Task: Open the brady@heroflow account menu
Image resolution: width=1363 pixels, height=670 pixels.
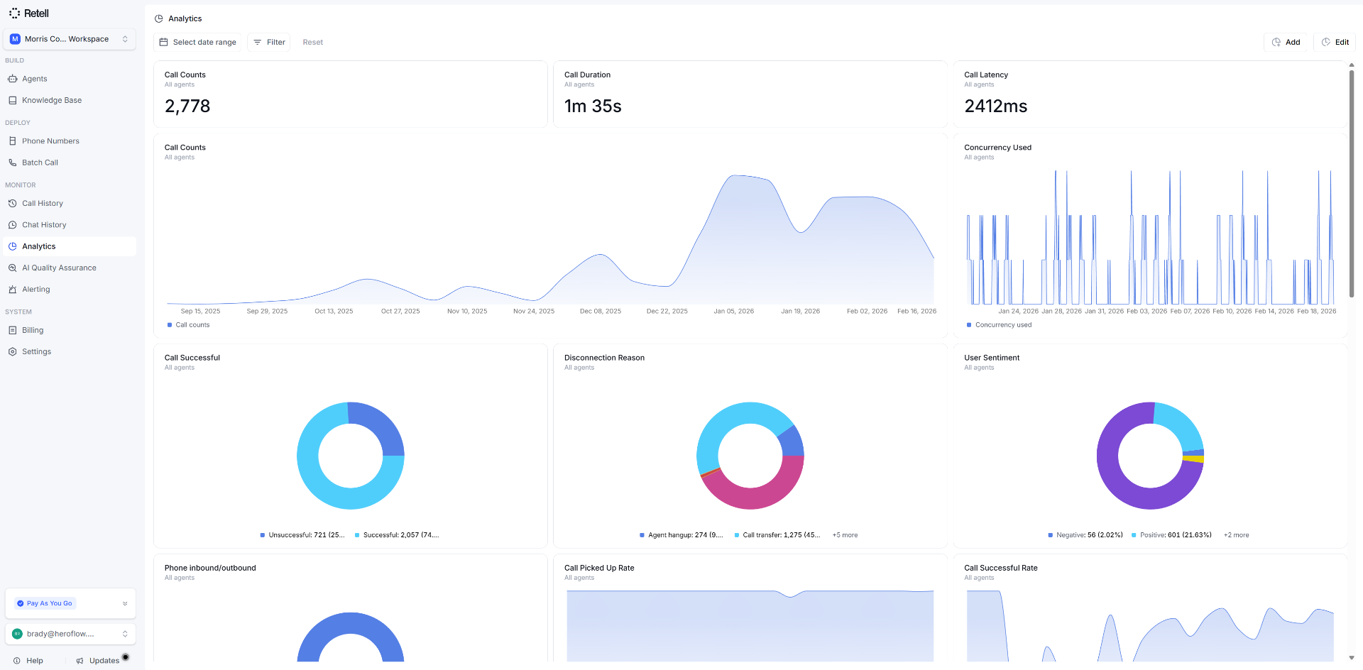Action: [70, 634]
